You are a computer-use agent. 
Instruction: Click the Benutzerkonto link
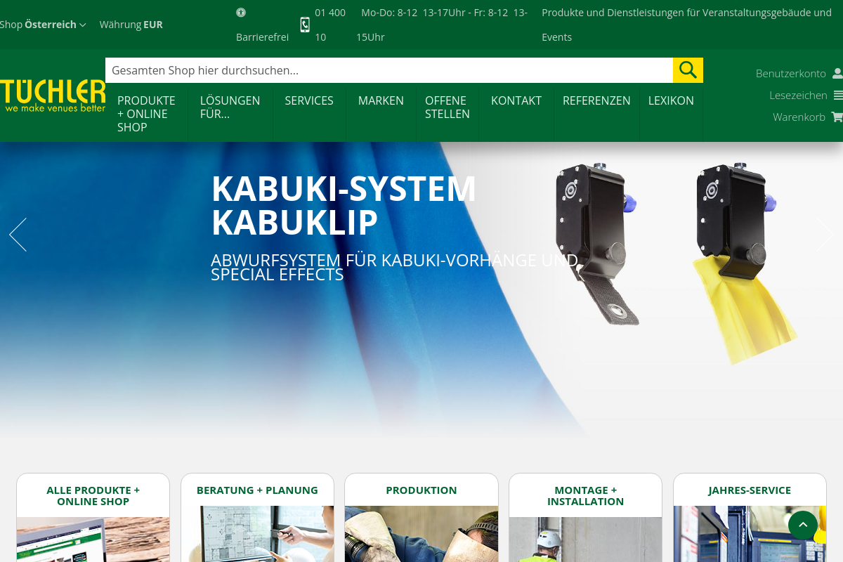pos(791,73)
